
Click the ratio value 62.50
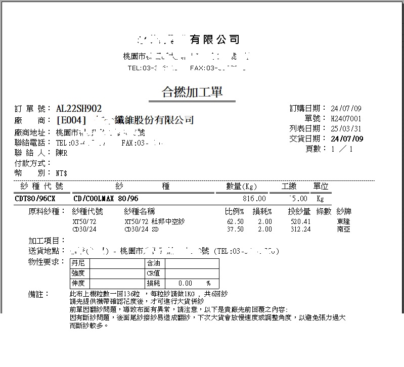pos(235,221)
